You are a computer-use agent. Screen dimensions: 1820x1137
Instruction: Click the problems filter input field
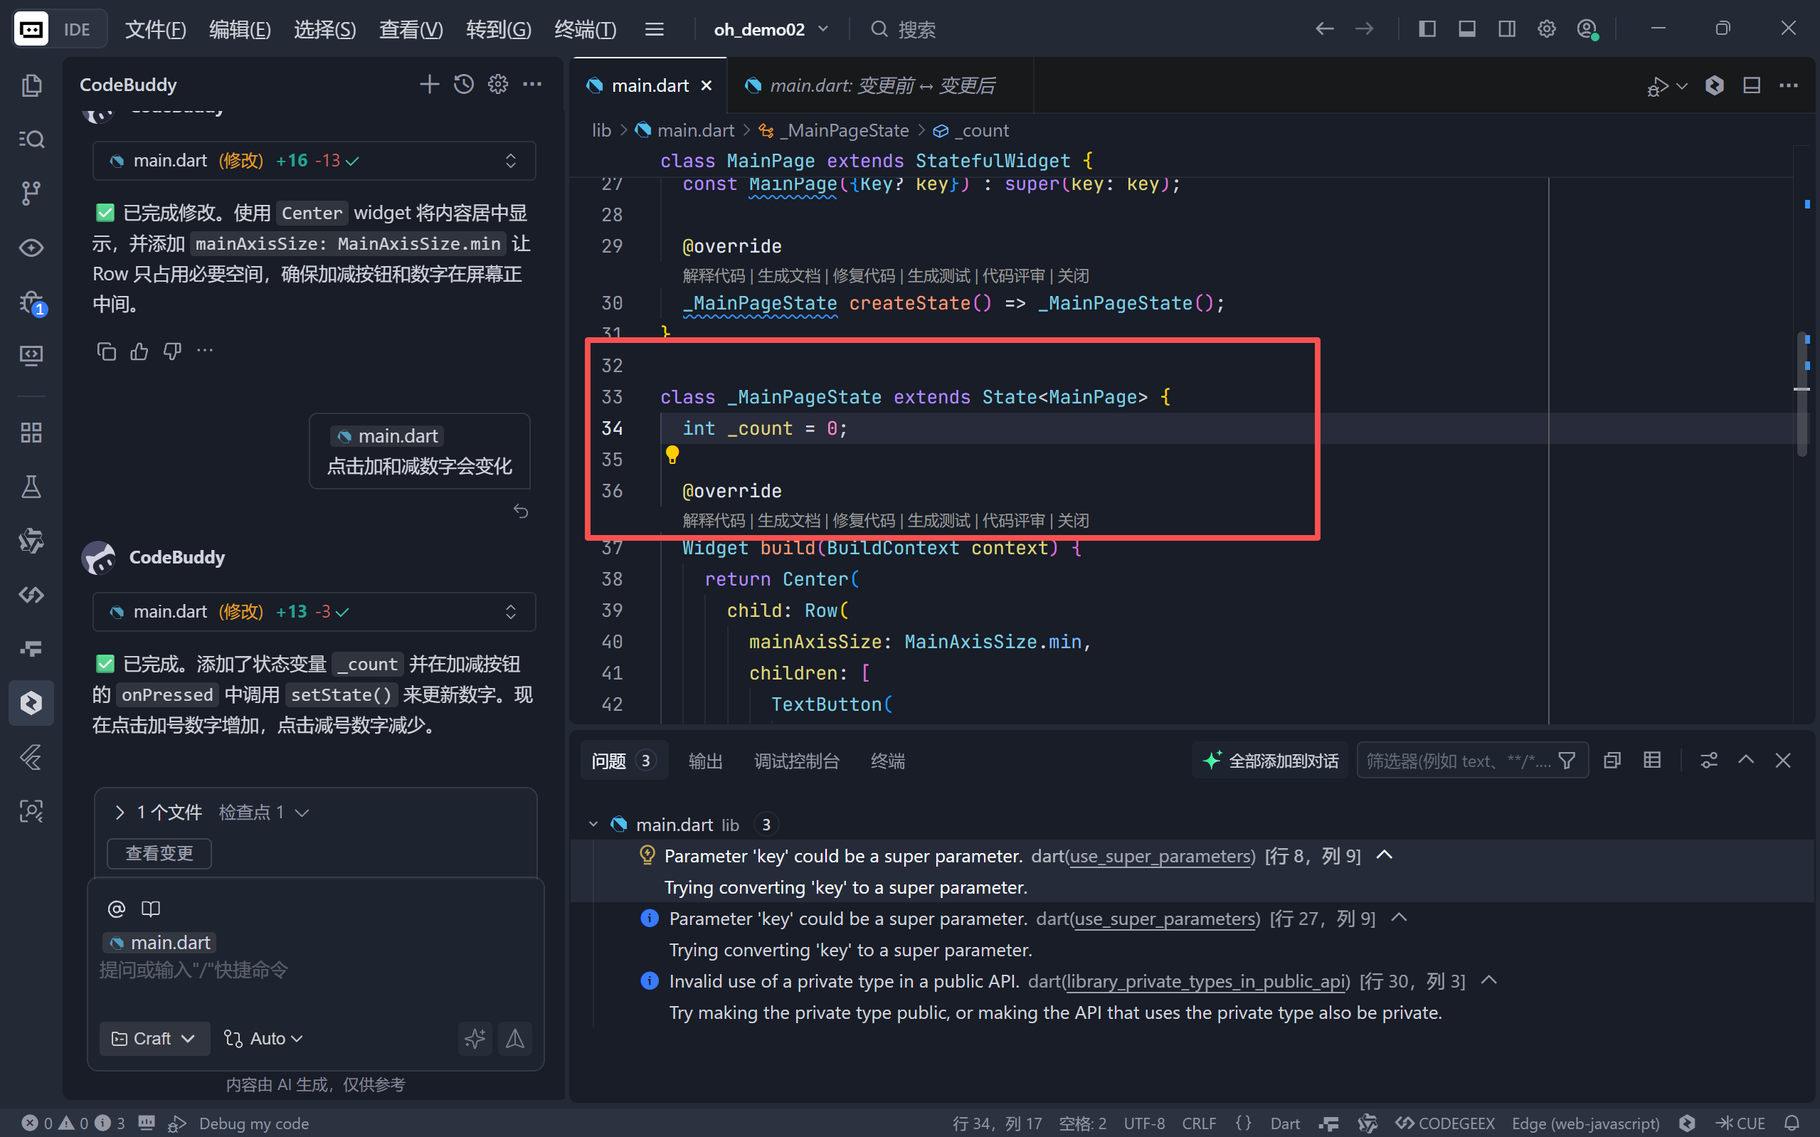1457,761
